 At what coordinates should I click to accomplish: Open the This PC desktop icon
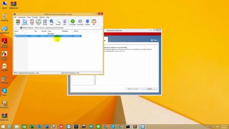pos(5,5)
